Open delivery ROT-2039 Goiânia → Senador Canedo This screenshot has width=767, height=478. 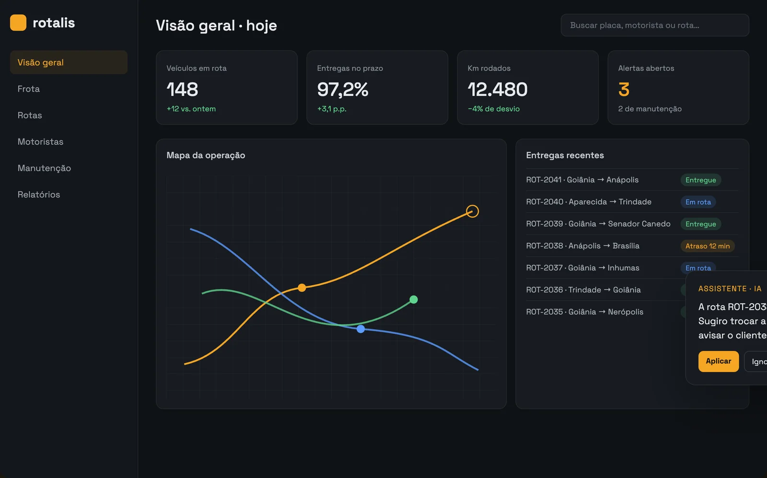click(x=632, y=224)
